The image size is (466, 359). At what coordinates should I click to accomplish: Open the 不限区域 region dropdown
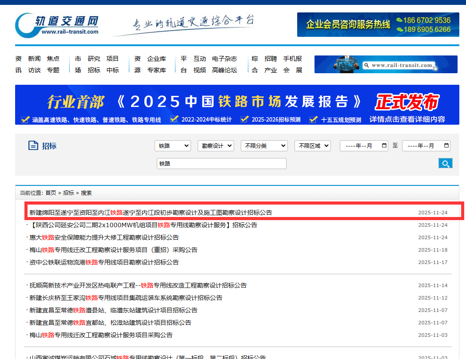pos(312,146)
